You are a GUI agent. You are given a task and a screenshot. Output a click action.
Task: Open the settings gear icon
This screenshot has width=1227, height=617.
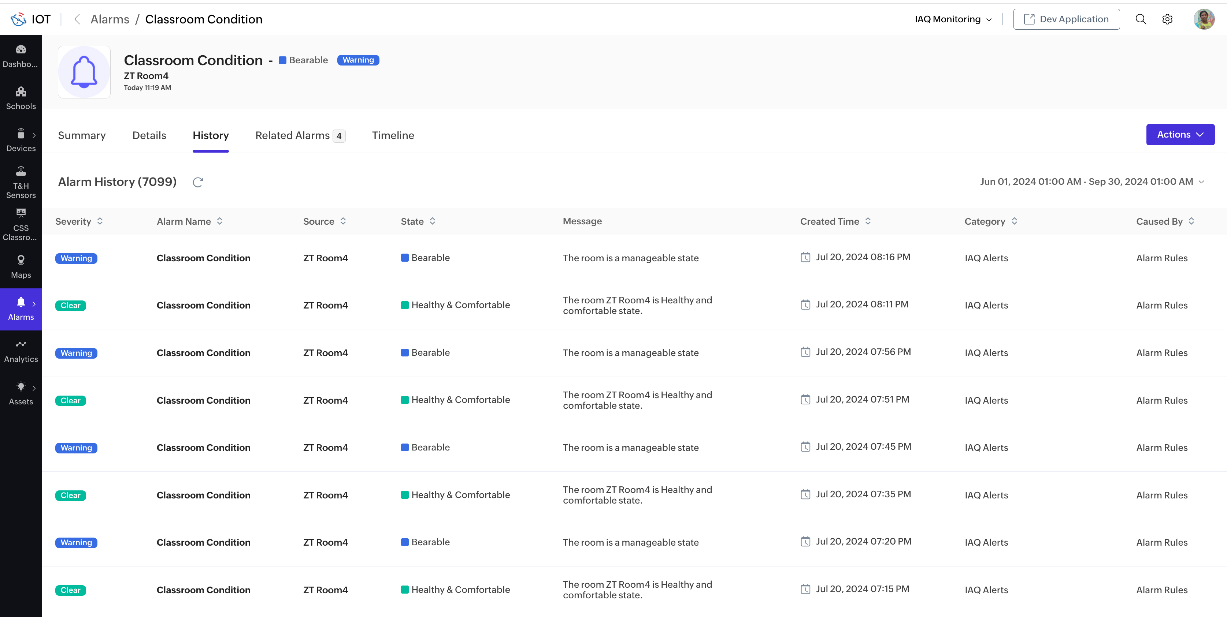pyautogui.click(x=1167, y=19)
